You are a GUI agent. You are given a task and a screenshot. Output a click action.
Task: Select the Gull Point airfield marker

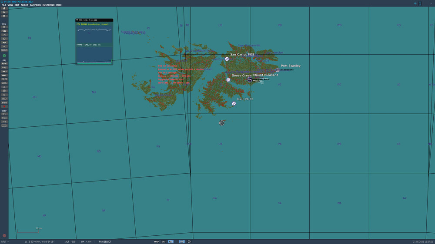point(234,104)
